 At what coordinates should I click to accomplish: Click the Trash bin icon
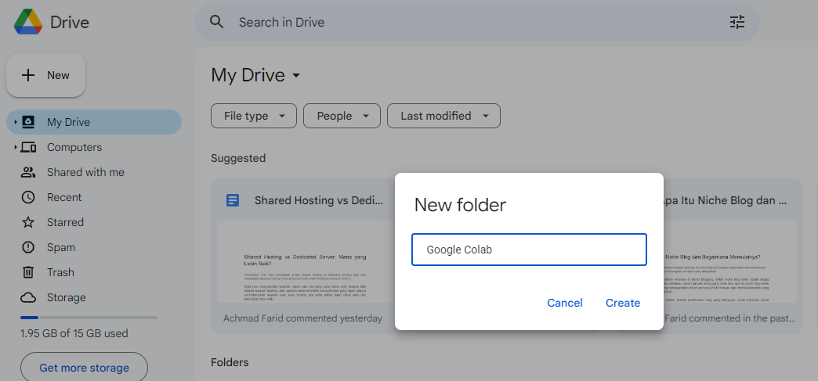(x=28, y=272)
